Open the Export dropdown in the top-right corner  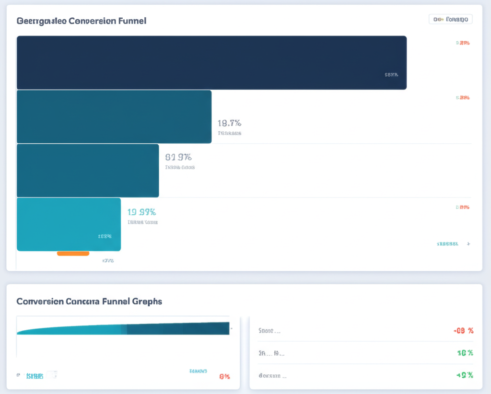[x=451, y=19]
